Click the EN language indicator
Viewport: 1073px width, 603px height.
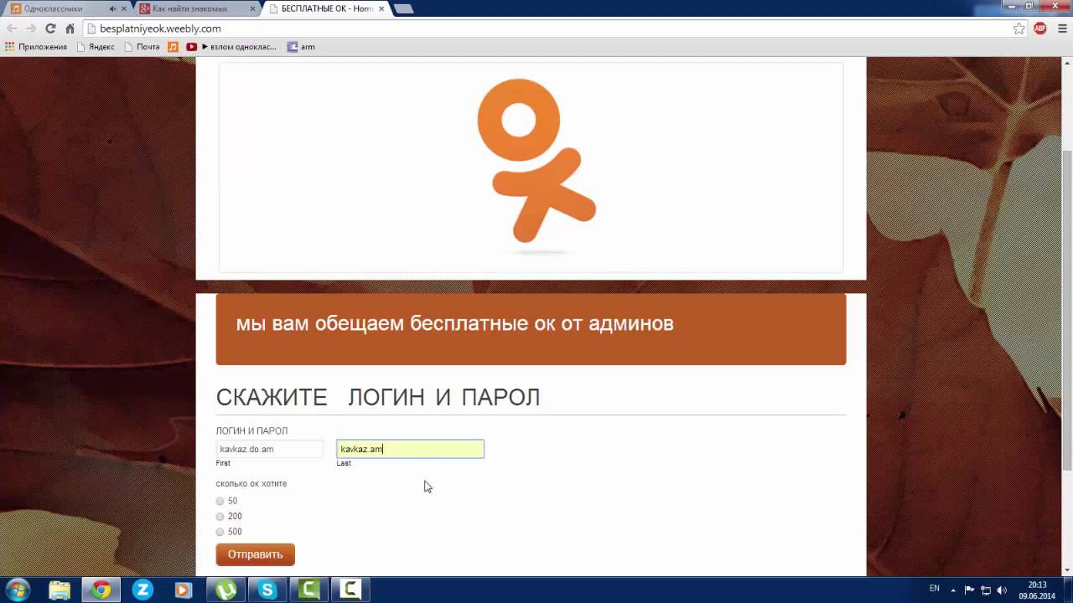[x=935, y=589]
